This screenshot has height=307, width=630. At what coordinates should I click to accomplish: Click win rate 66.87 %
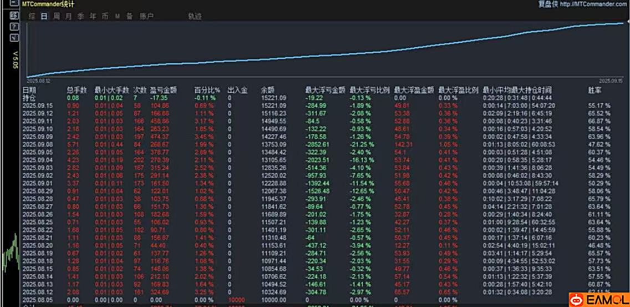599,121
